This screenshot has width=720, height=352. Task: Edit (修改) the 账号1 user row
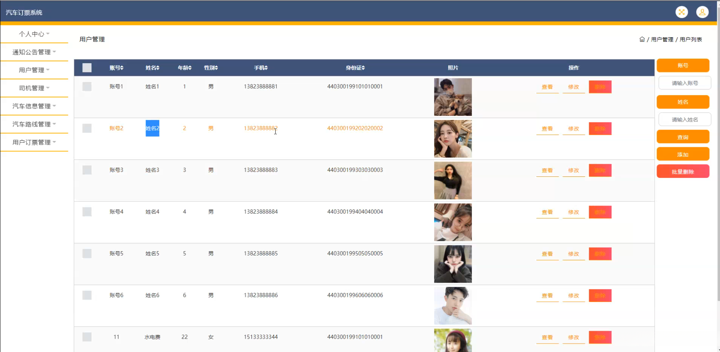pyautogui.click(x=574, y=87)
